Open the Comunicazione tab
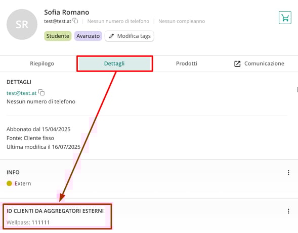The width and height of the screenshot is (298, 233). pos(259,64)
